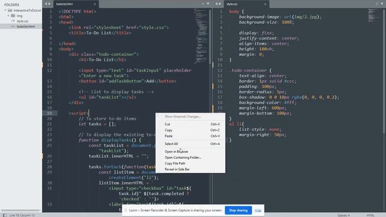Choose Select All from context menu
The height and width of the screenshot is (217, 386).
tap(191, 143)
